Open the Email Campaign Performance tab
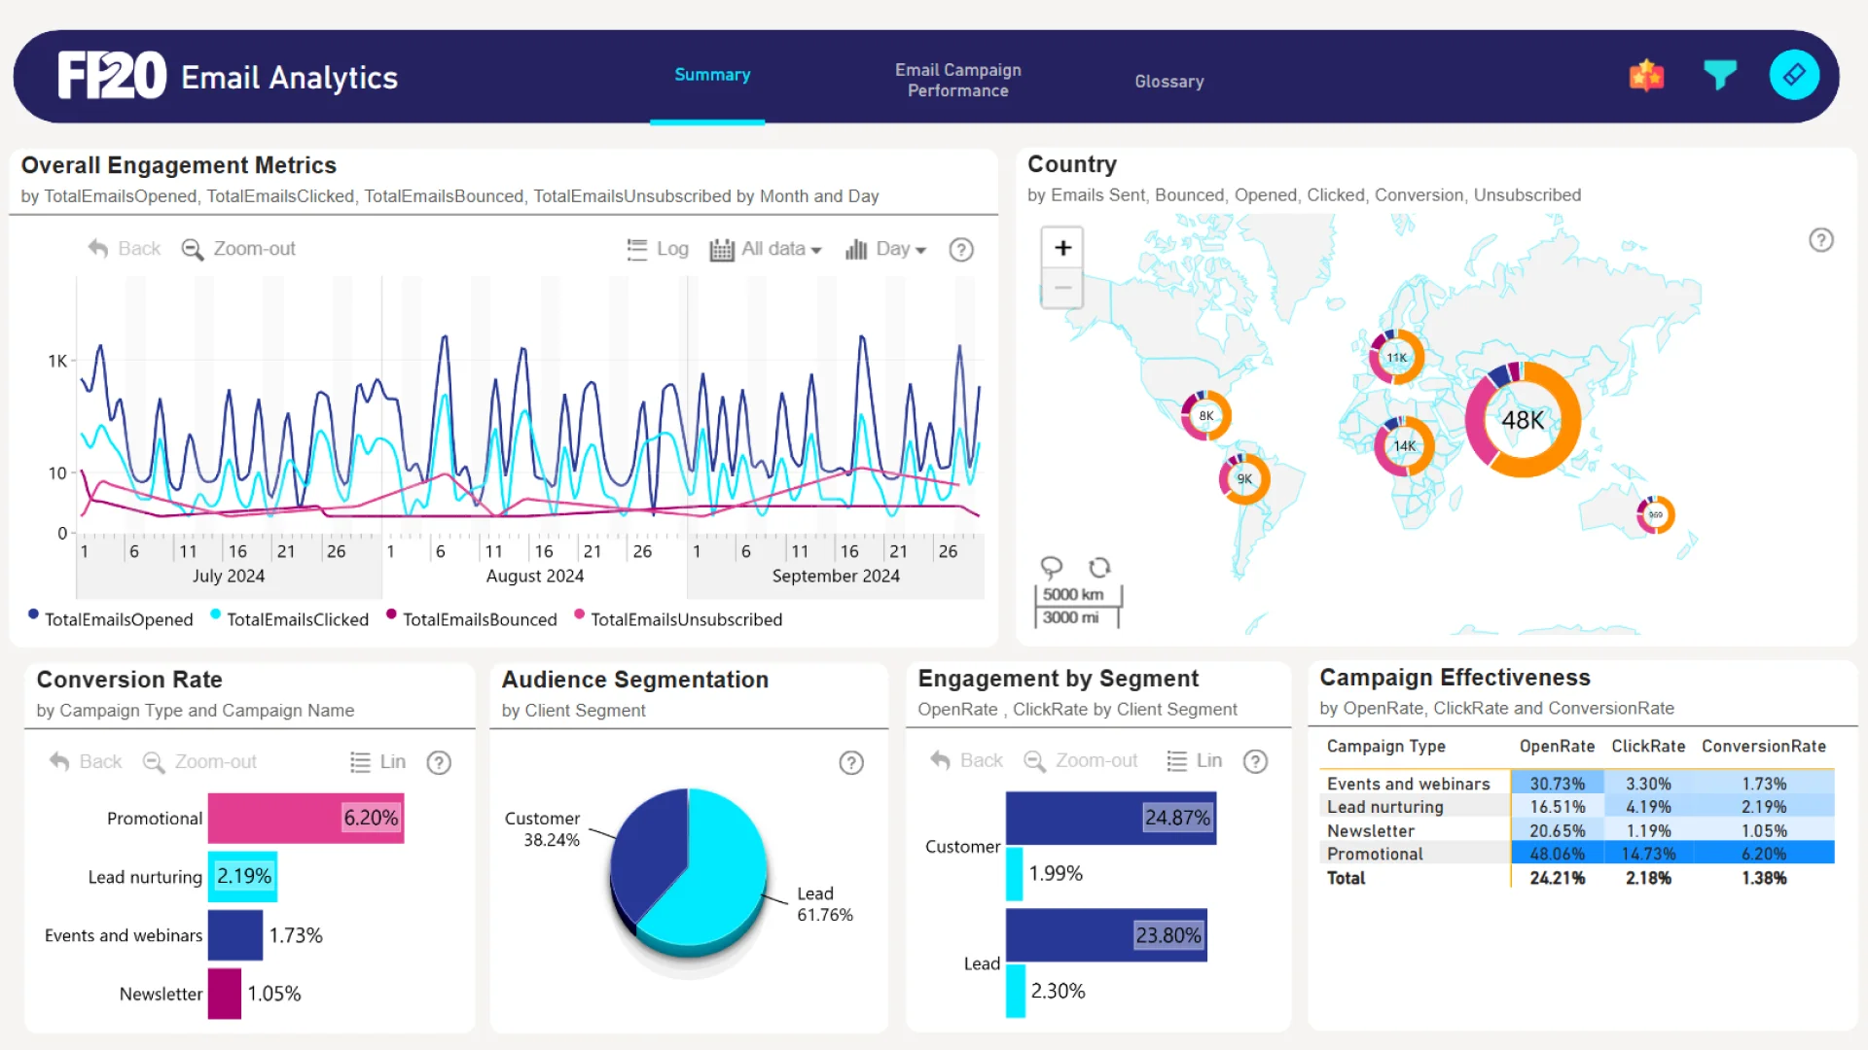 (x=958, y=80)
